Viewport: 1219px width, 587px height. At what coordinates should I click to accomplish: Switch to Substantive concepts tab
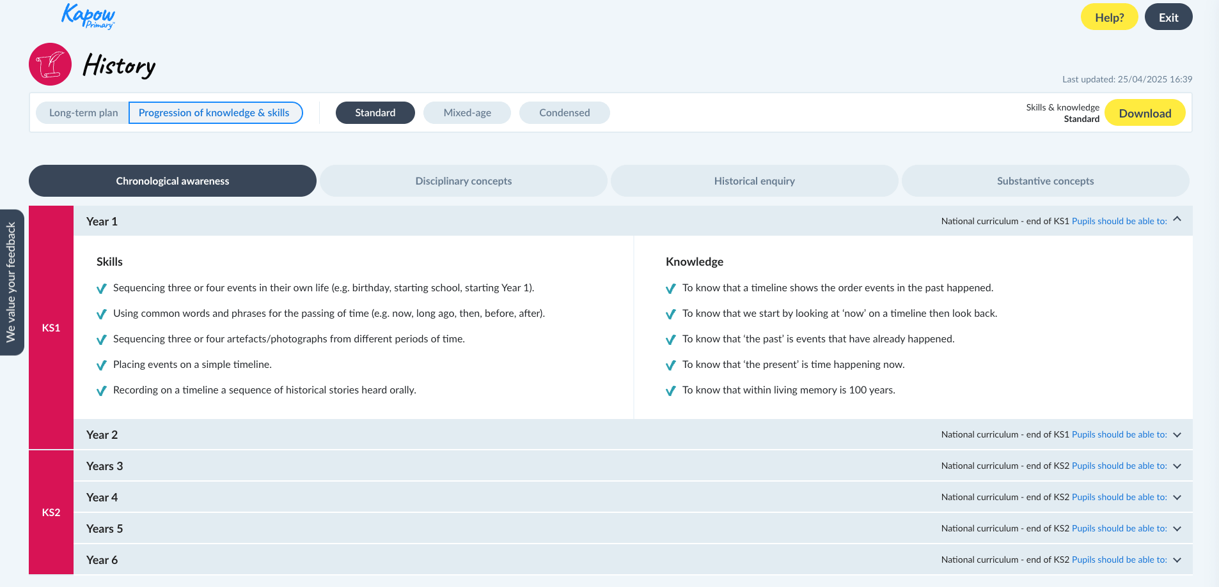1045,181
